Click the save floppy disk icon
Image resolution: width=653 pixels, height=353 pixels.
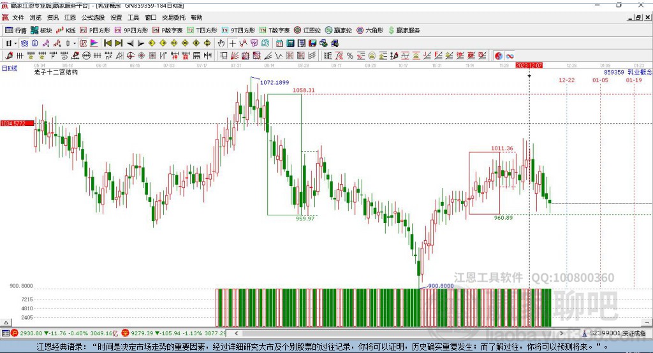coord(312,43)
